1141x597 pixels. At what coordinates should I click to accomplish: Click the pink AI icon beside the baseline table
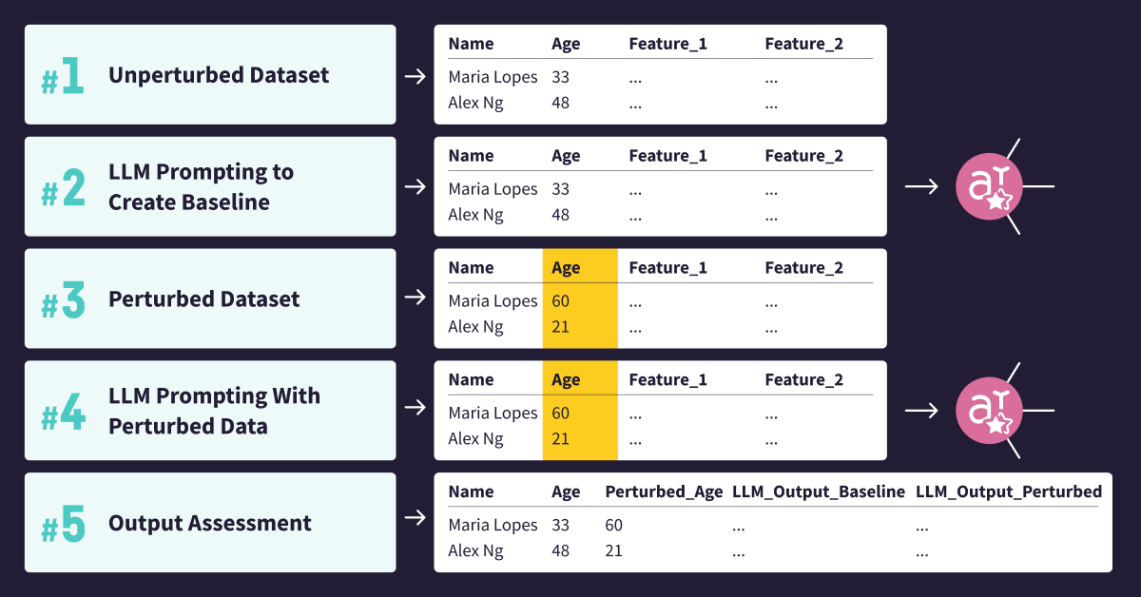[x=989, y=186]
